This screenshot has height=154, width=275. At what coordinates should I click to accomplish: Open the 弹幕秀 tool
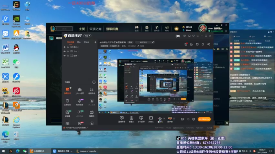click(91, 114)
